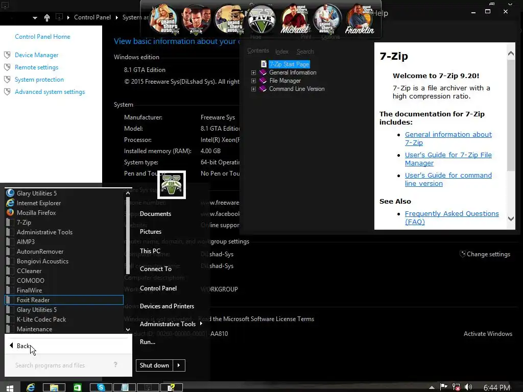This screenshot has width=523, height=392.
Task: Open User's Guide for 7-Zip File Manager link
Action: tap(448, 159)
